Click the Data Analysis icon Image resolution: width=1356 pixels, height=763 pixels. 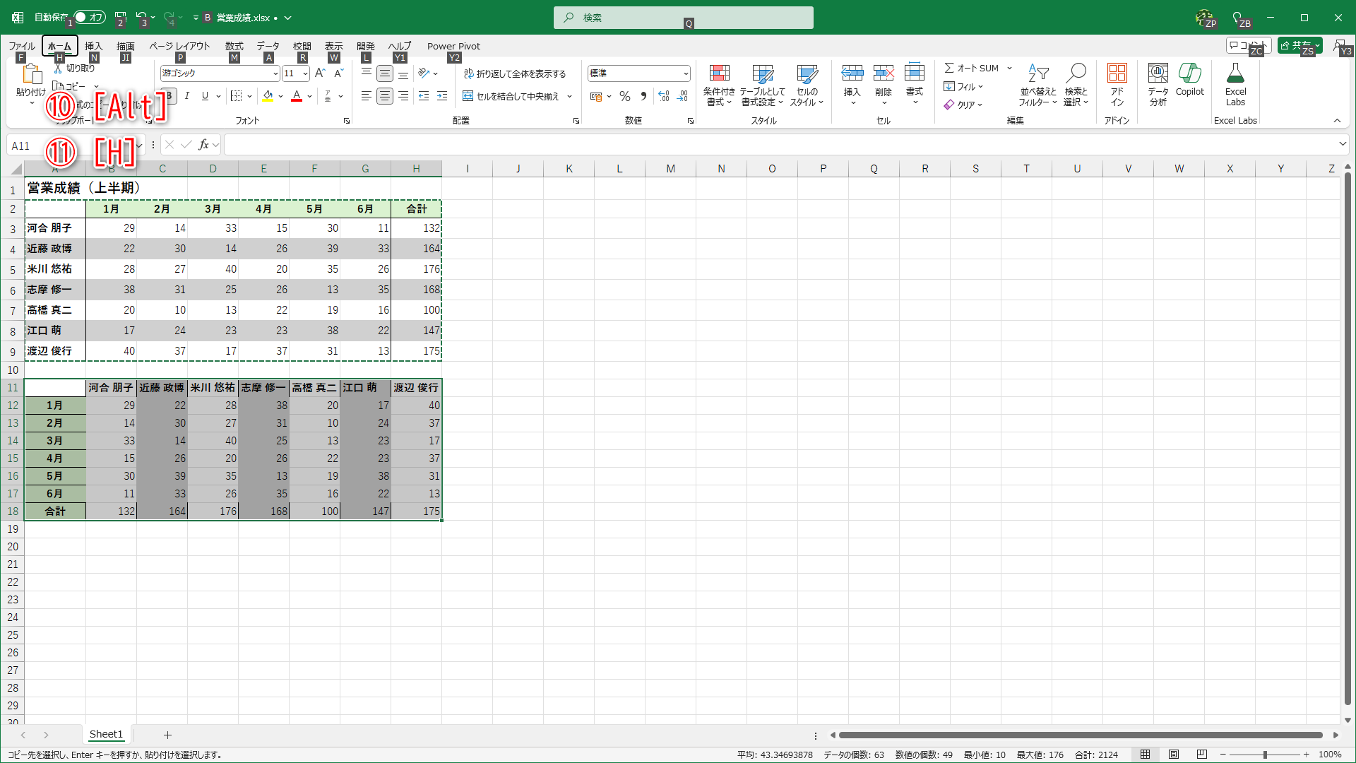(x=1158, y=84)
